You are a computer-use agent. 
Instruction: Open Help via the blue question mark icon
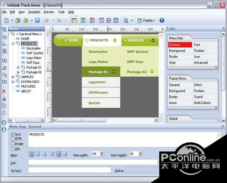(x=162, y=20)
